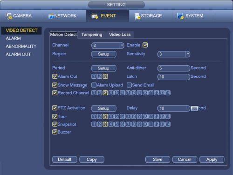Toggle Tour channel number 10
This screenshot has width=233, height=175.
tap(145, 117)
